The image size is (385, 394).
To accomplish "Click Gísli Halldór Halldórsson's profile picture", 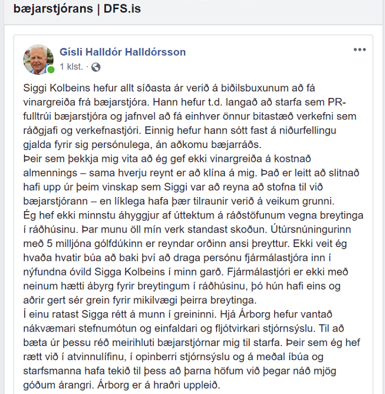I will pyautogui.click(x=39, y=59).
